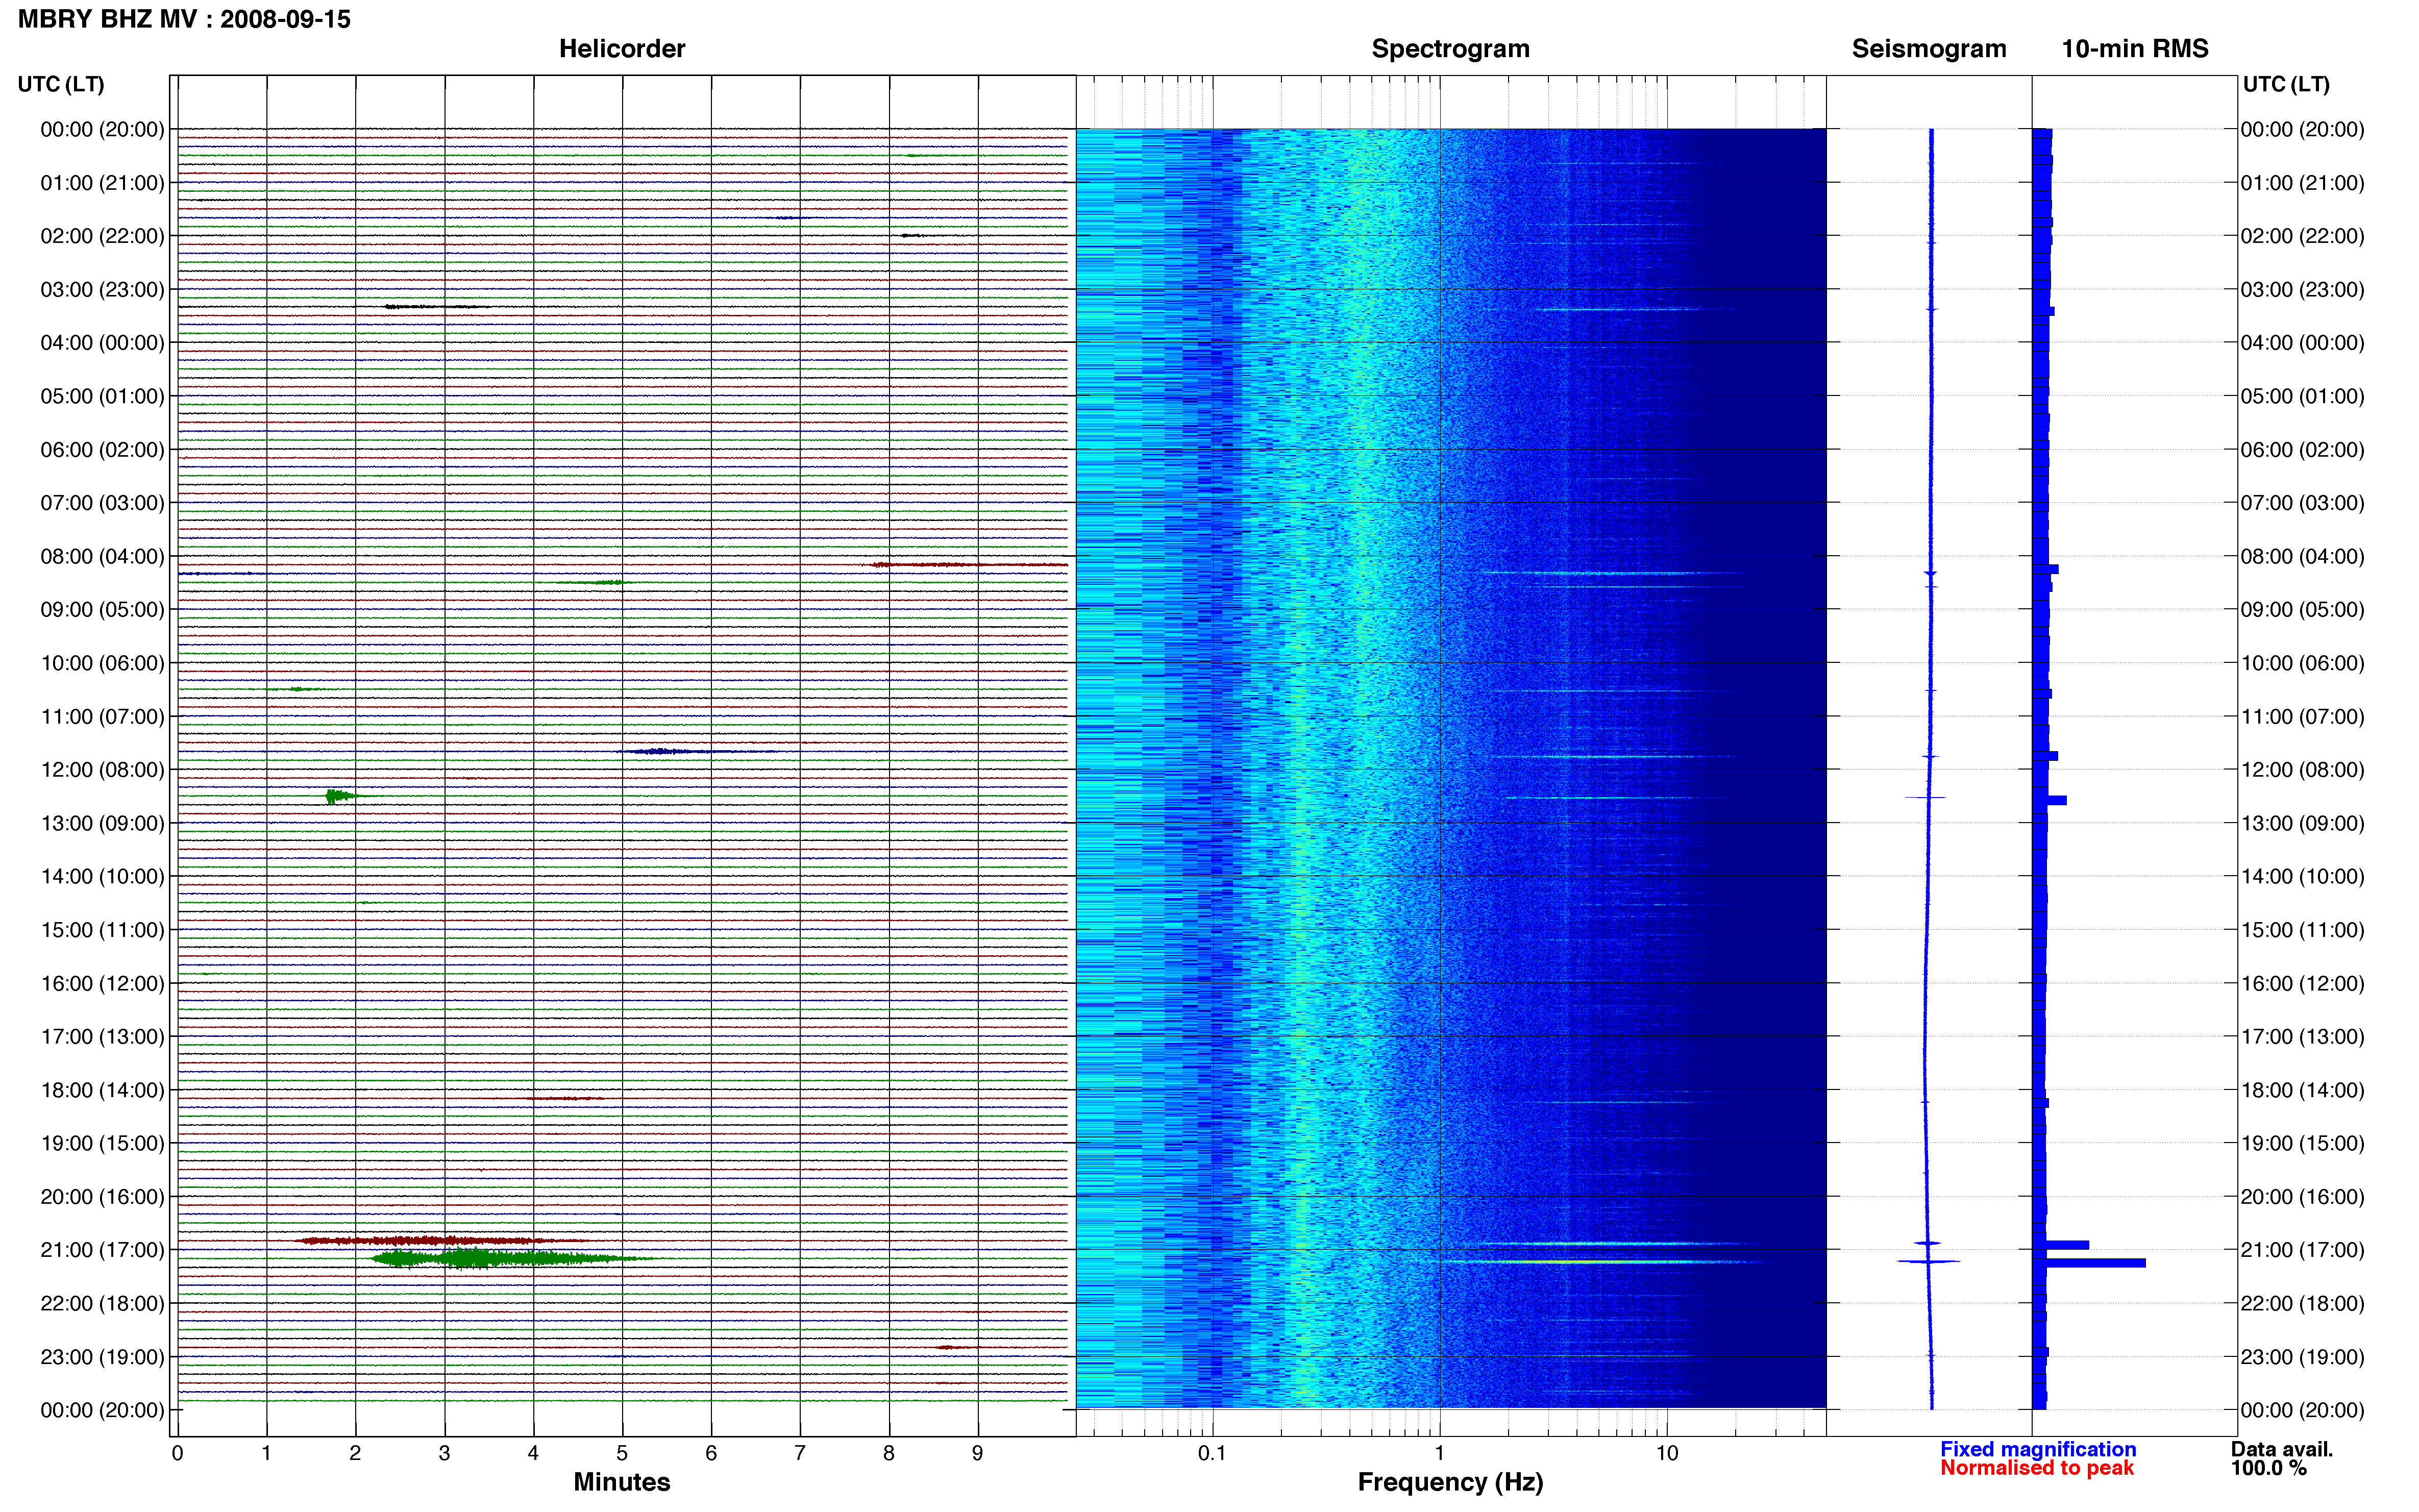Click the right time label 21:00 (17:00)
The width and height of the screenshot is (2419, 1512).
[2302, 1250]
